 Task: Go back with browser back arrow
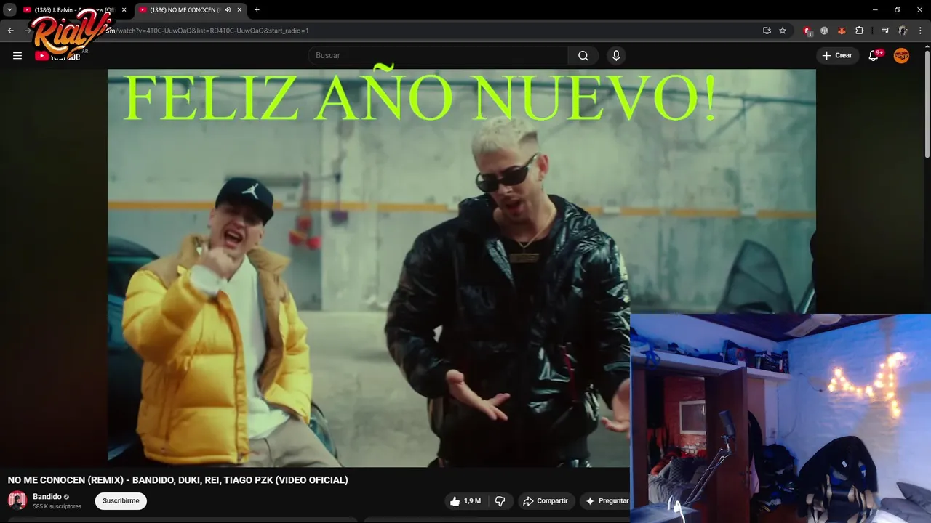point(11,31)
